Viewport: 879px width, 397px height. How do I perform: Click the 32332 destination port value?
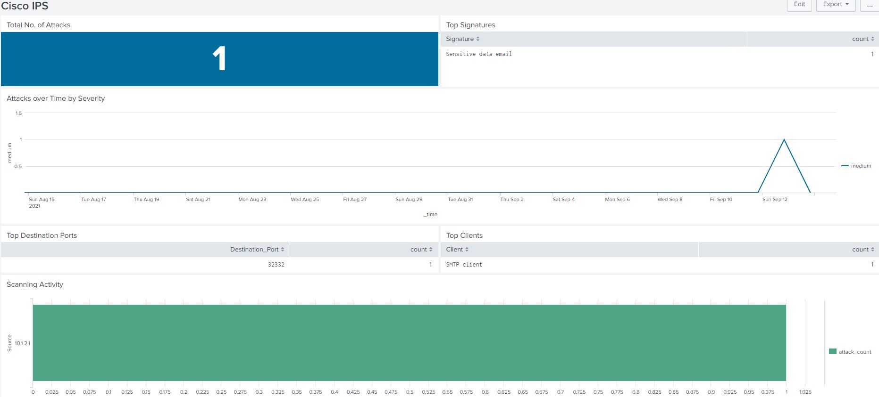tap(276, 265)
